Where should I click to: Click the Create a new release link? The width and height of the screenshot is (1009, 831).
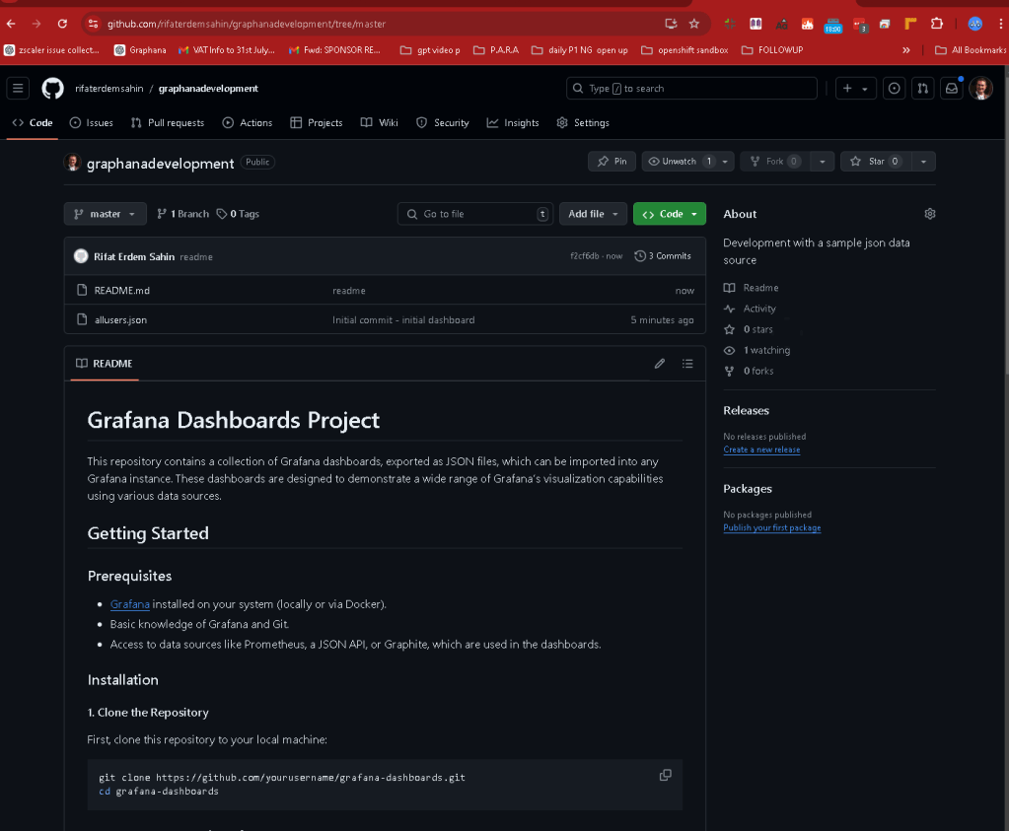click(x=761, y=450)
